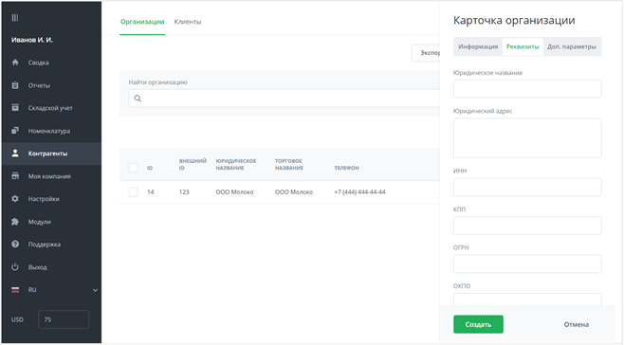Click the Модули puzzle icon
Viewport: 624px width, 345px height.
(x=15, y=222)
